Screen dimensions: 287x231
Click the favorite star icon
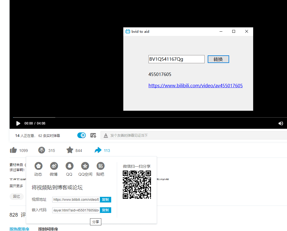(70, 150)
